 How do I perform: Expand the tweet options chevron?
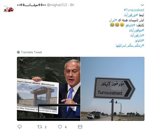click(x=142, y=5)
